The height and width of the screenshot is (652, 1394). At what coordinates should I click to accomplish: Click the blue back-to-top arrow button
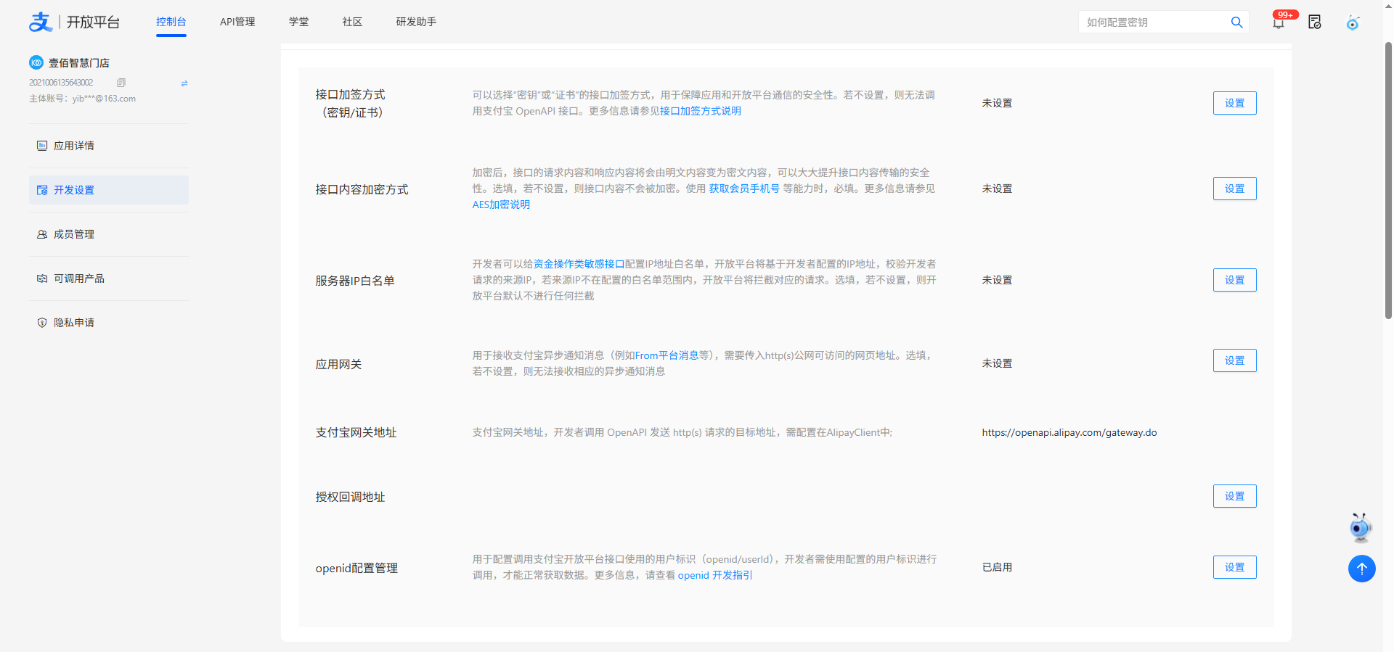click(x=1362, y=569)
